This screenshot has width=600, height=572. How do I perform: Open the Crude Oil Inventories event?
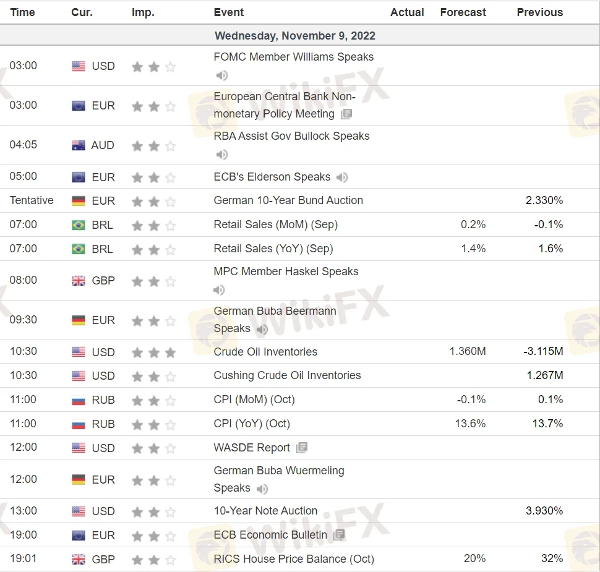coord(265,352)
